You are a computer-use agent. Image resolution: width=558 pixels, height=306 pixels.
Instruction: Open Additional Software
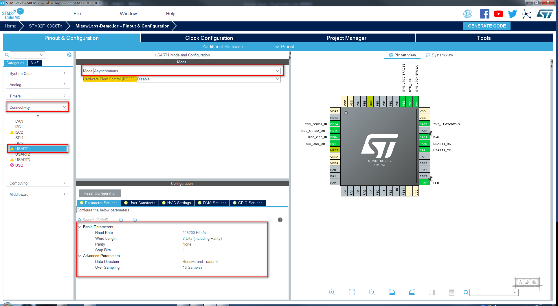click(223, 47)
